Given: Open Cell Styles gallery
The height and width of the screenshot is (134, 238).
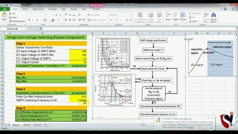Looking at the screenshot, I should pos(159,17).
